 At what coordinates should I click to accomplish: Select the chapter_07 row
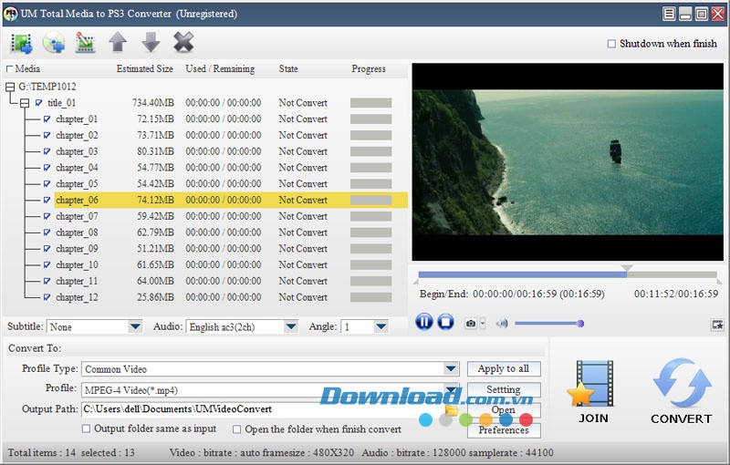(x=231, y=216)
